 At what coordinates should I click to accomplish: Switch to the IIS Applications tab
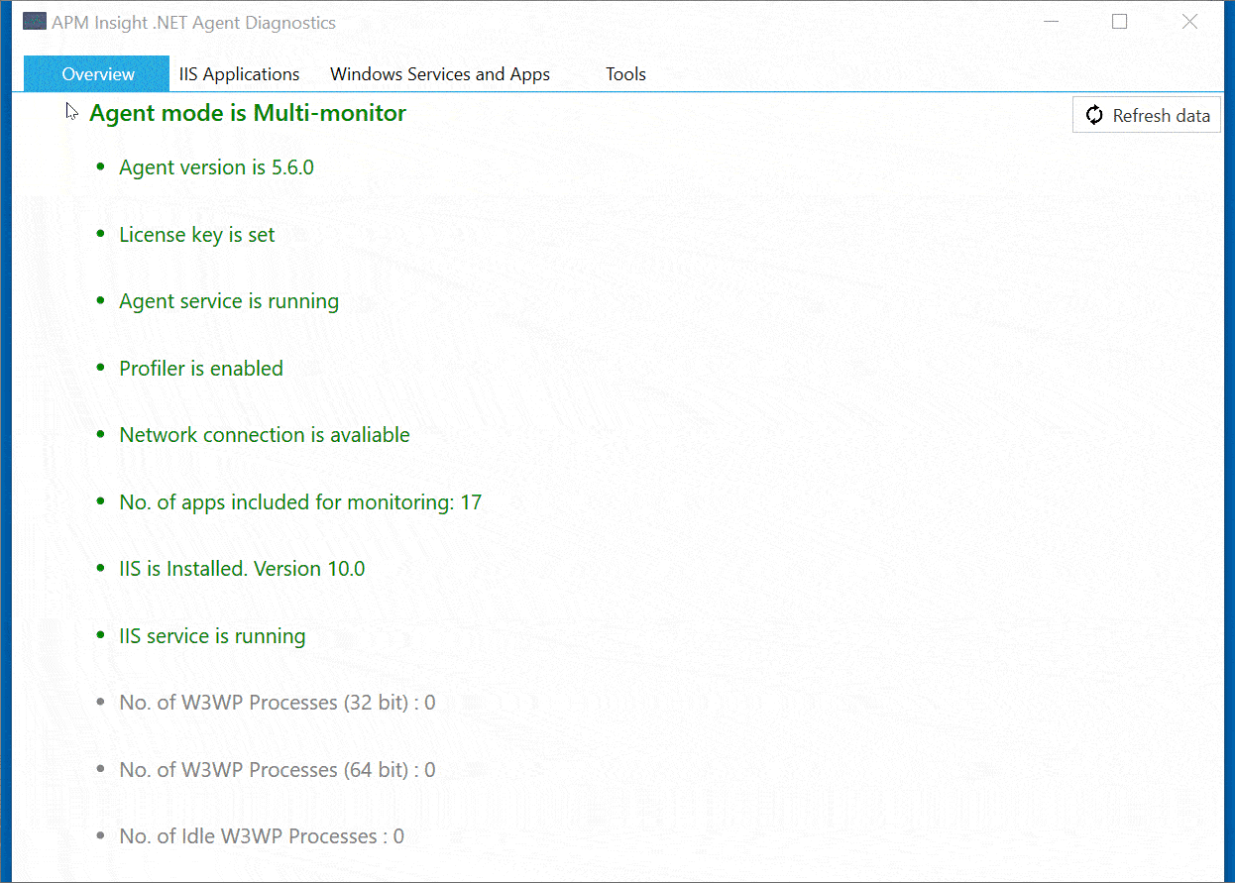click(x=239, y=73)
